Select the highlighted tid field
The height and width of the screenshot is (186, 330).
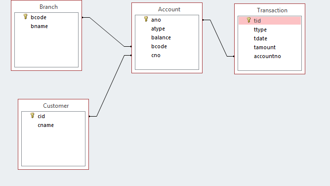click(270, 21)
